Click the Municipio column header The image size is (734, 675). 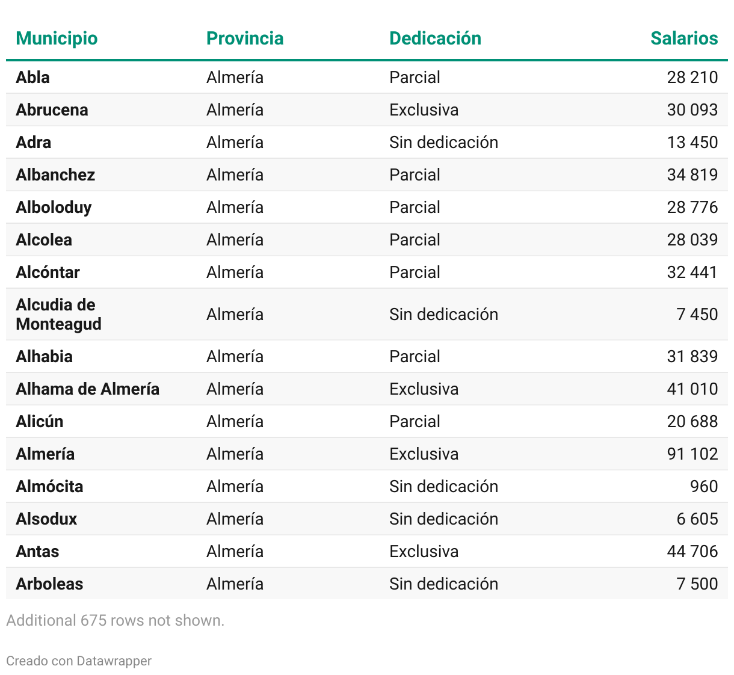57,39
